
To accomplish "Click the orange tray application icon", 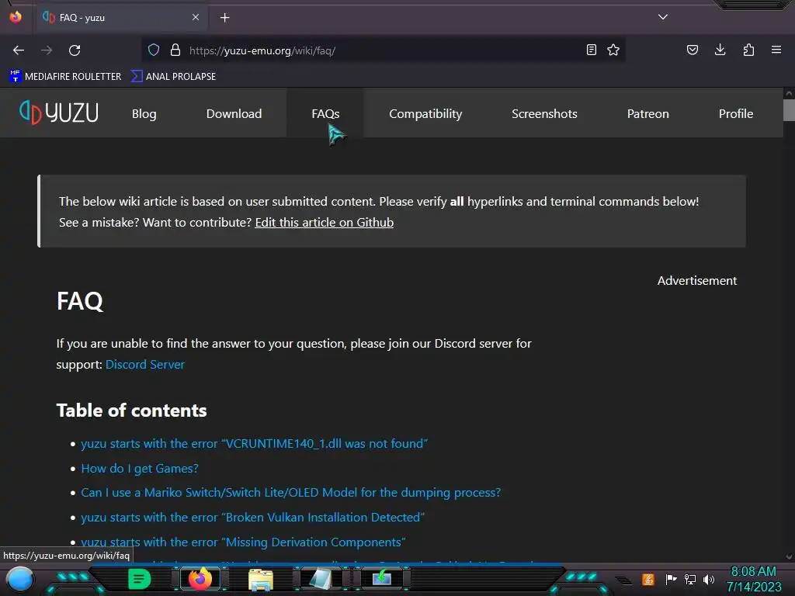I will point(648,579).
